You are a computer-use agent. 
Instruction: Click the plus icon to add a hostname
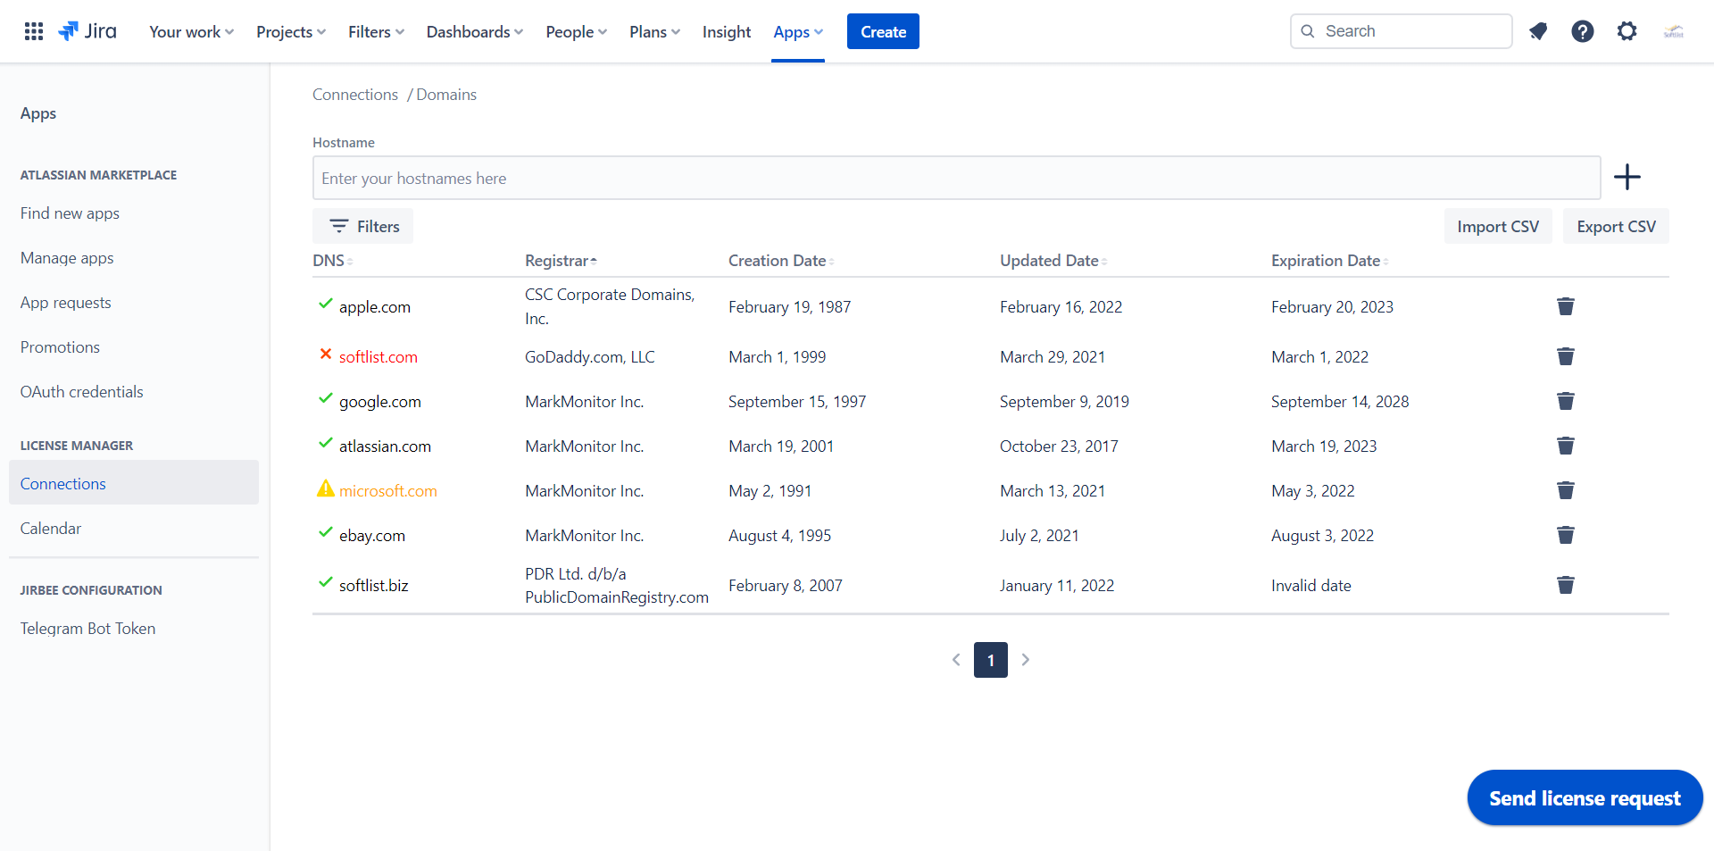[1627, 177]
